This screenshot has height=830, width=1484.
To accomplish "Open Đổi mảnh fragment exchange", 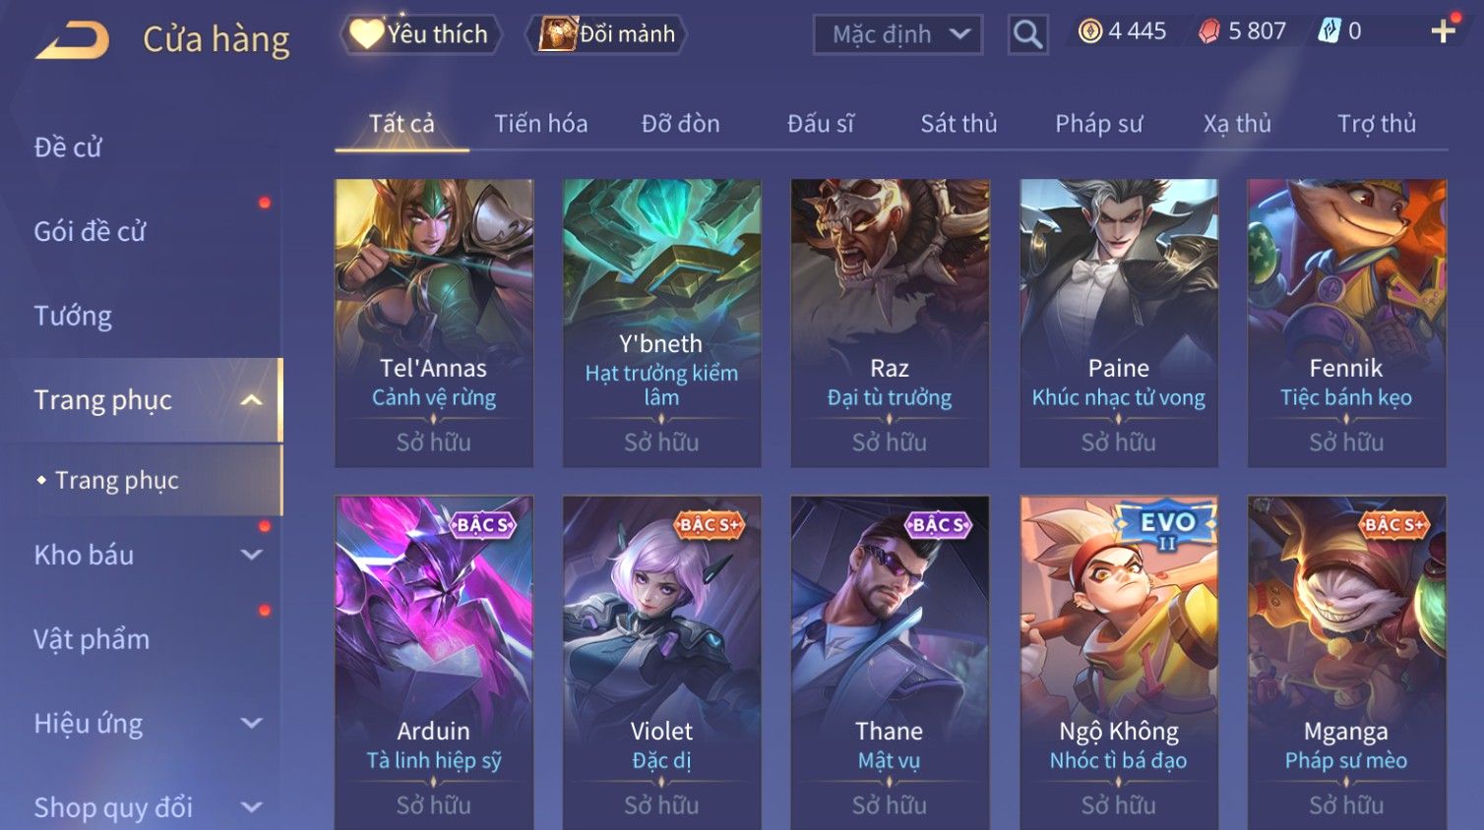I will click(606, 34).
